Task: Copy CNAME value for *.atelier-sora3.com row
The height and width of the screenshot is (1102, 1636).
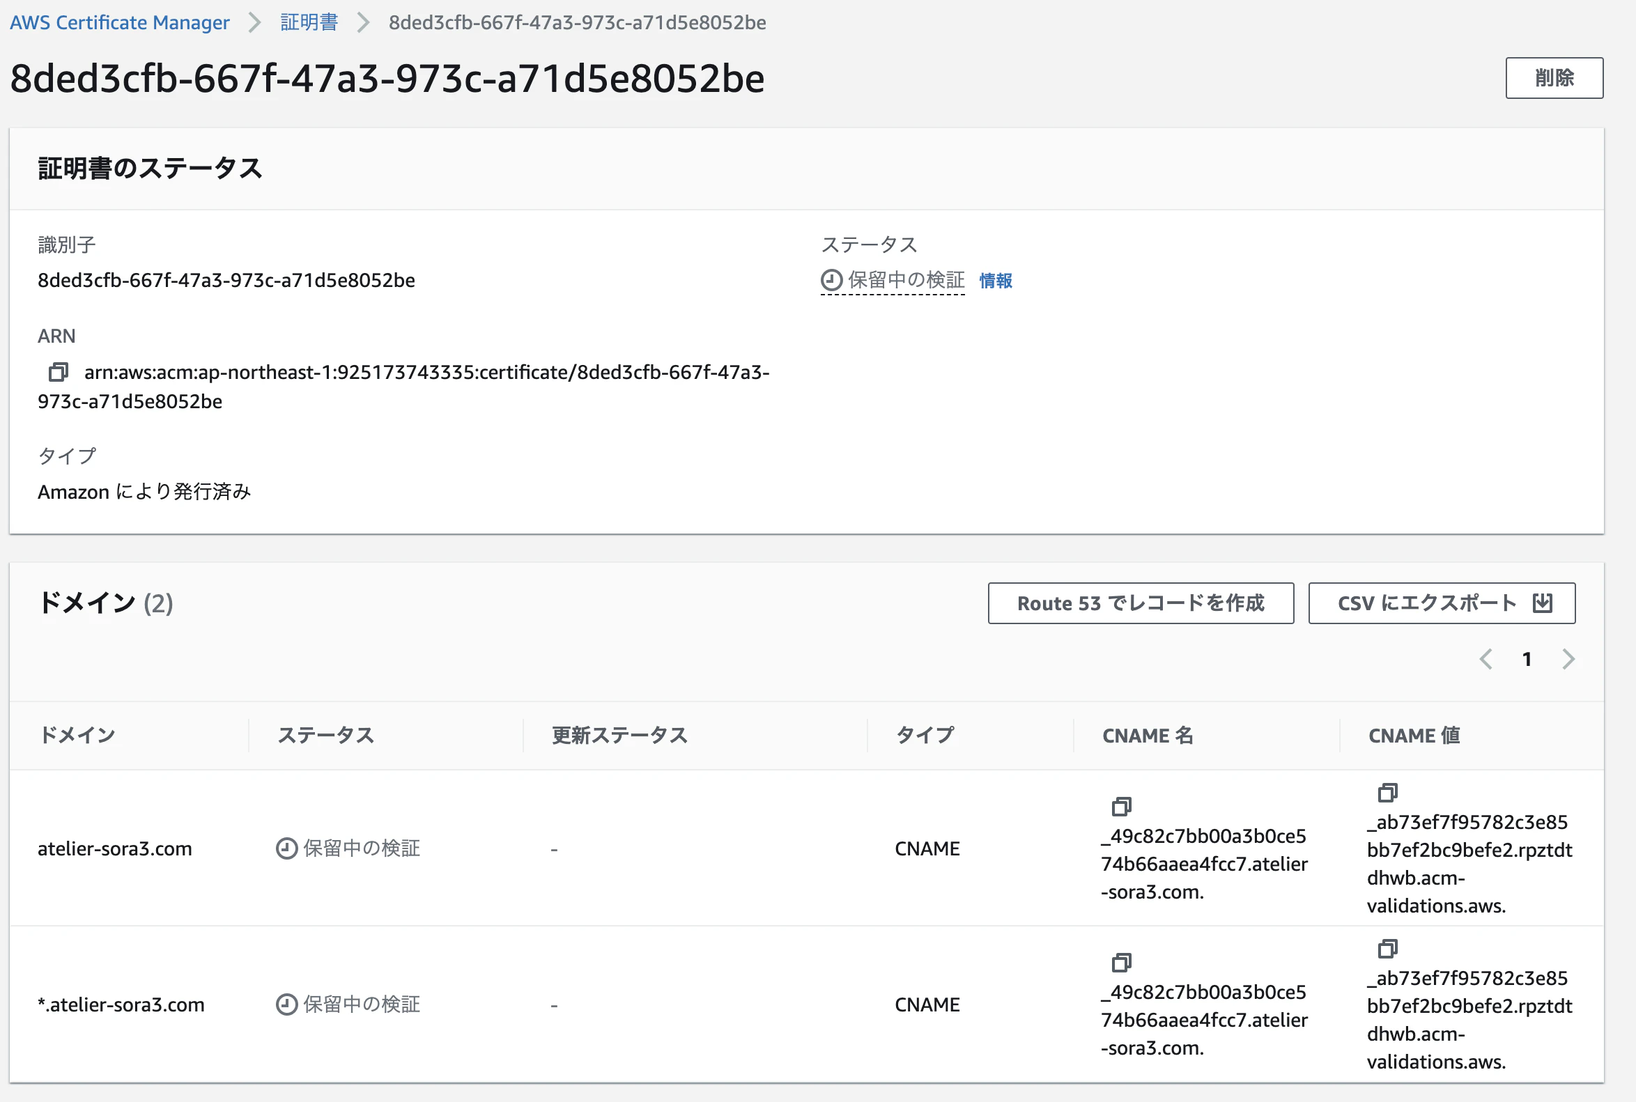Action: (1387, 948)
